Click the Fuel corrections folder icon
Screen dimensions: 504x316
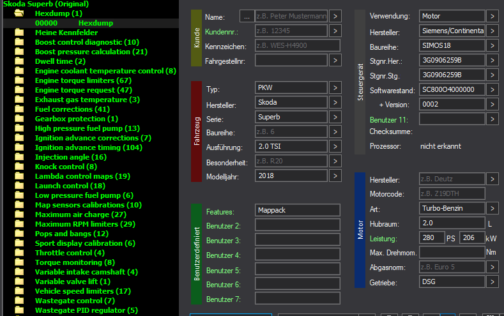19,109
